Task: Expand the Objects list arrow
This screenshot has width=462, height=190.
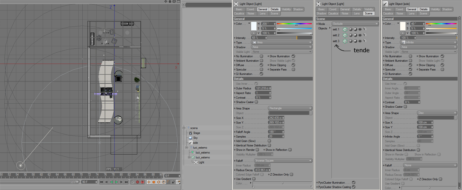Action: 330,28
